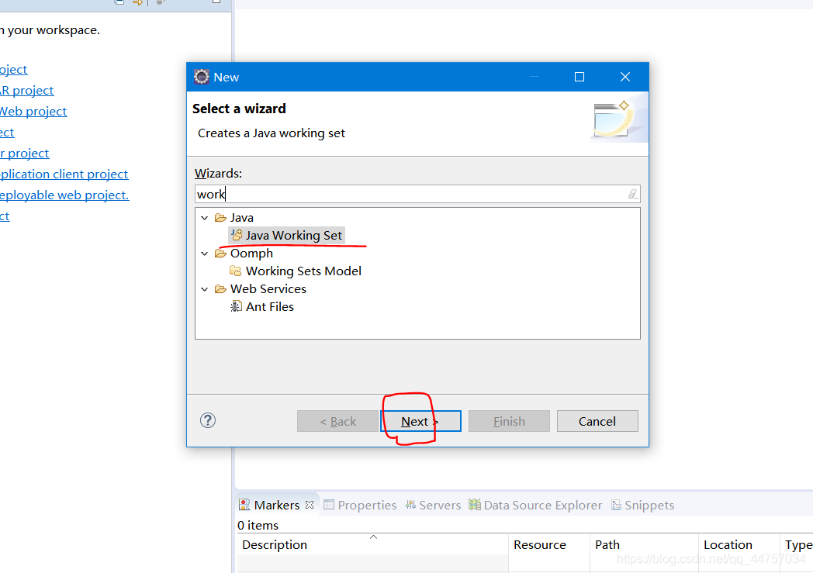The image size is (813, 573).
Task: Select Working Sets Model wizard
Action: pos(303,271)
